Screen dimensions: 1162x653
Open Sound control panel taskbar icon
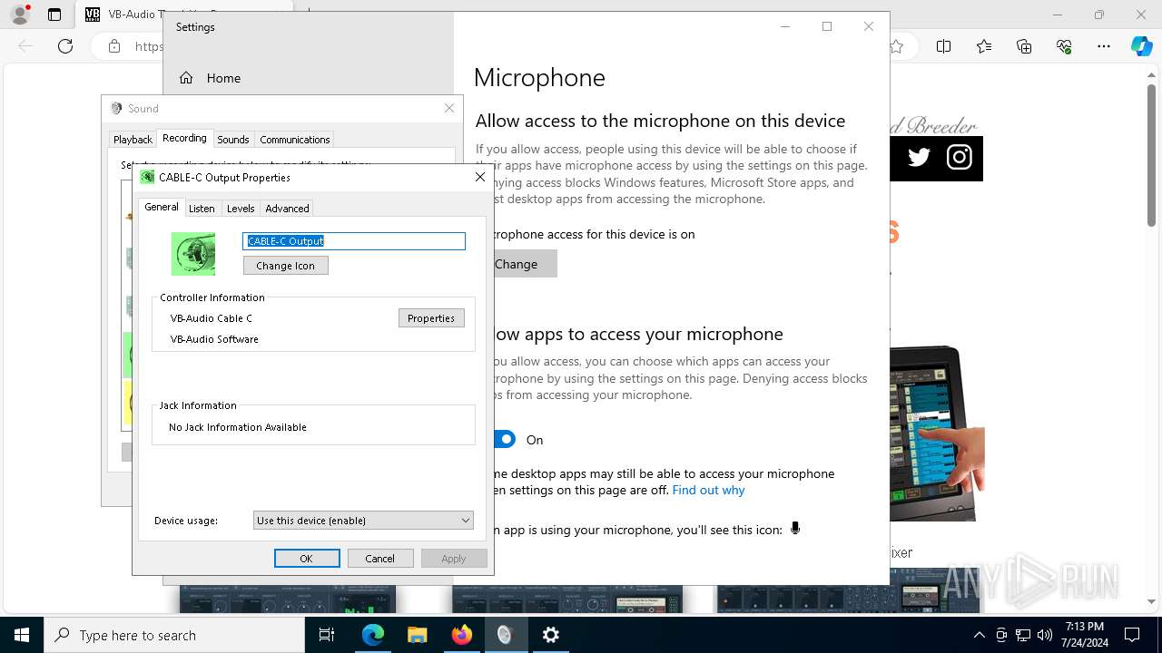coord(506,635)
